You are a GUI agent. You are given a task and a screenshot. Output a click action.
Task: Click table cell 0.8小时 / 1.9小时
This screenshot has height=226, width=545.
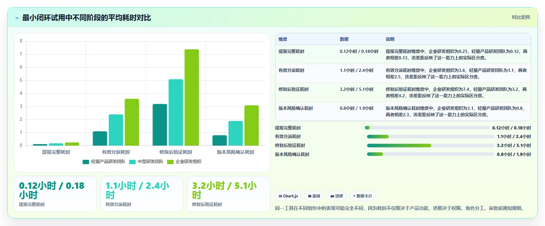[x=357, y=108]
